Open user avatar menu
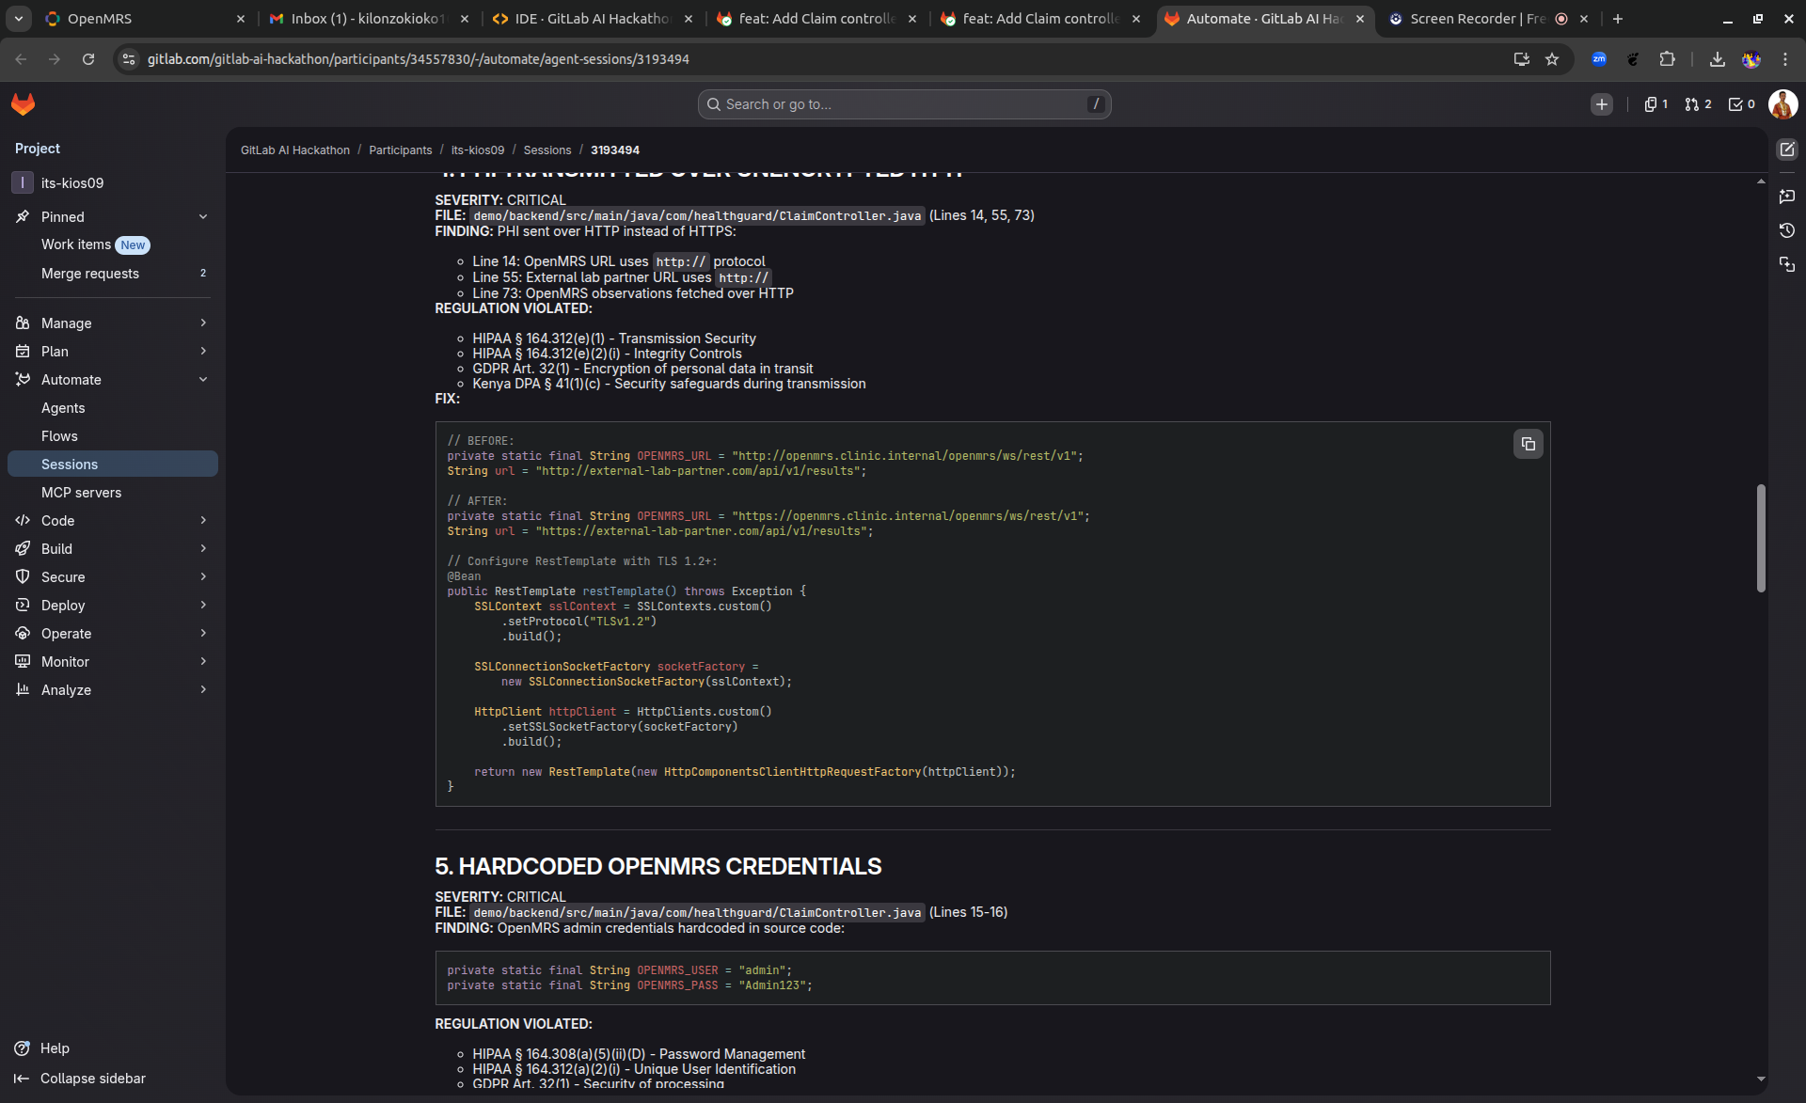Image resolution: width=1806 pixels, height=1103 pixels. [x=1782, y=104]
